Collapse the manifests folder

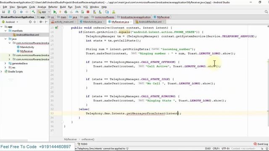pyautogui.click(x=5, y=31)
